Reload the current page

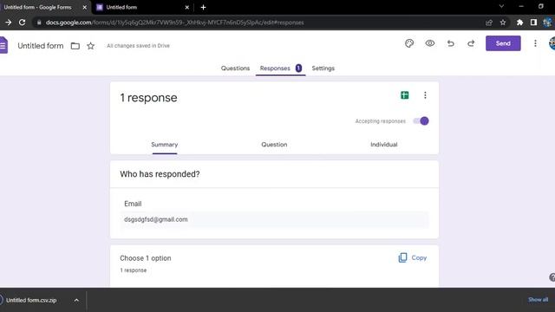click(x=22, y=23)
